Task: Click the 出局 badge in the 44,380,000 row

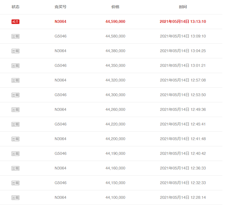Action: point(15,51)
